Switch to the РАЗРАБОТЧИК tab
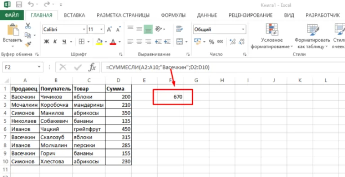The width and height of the screenshot is (345, 177). [x=323, y=15]
